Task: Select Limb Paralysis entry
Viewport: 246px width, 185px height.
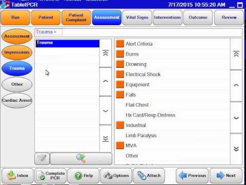Action: coord(141,136)
